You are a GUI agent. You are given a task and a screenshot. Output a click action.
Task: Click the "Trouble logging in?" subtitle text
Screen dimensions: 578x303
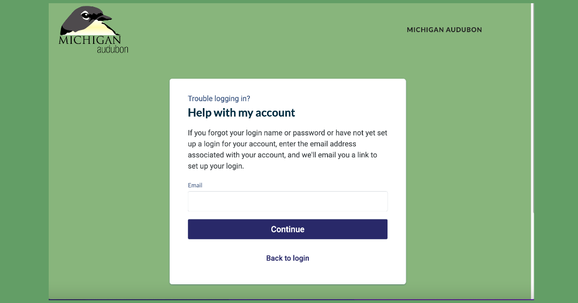click(x=219, y=99)
